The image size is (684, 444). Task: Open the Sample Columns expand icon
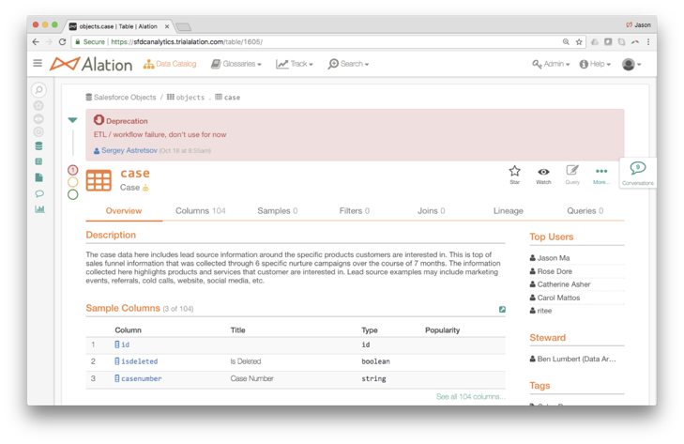tap(502, 309)
